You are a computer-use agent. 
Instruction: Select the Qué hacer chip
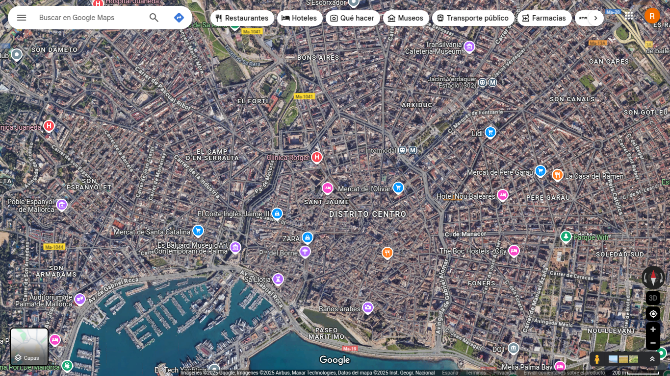tap(353, 18)
